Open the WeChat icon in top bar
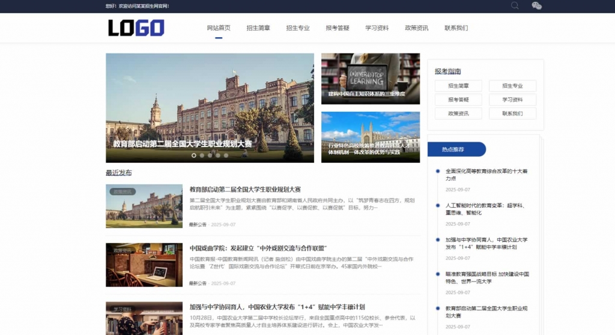Image resolution: width=615 pixels, height=335 pixels. point(536,6)
